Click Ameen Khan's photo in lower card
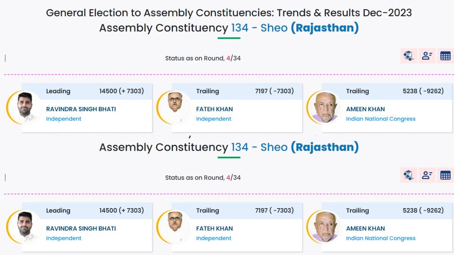454x255 pixels. point(325,227)
